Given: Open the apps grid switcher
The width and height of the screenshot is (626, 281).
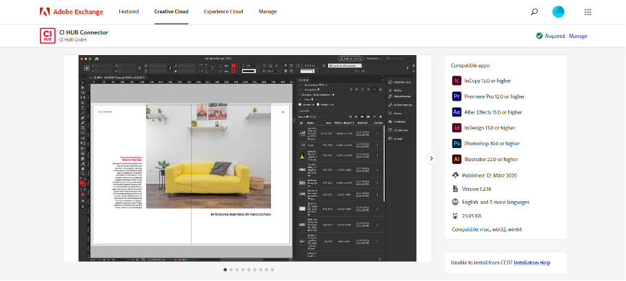Looking at the screenshot, I should 587,12.
